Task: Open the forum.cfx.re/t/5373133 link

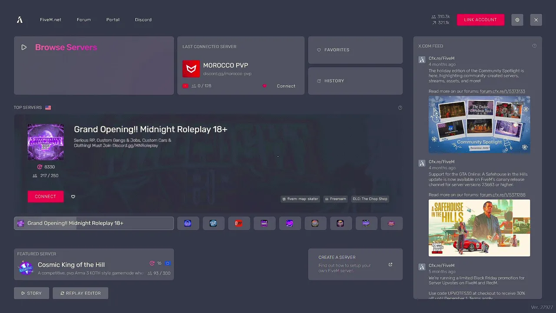Action: point(503,91)
